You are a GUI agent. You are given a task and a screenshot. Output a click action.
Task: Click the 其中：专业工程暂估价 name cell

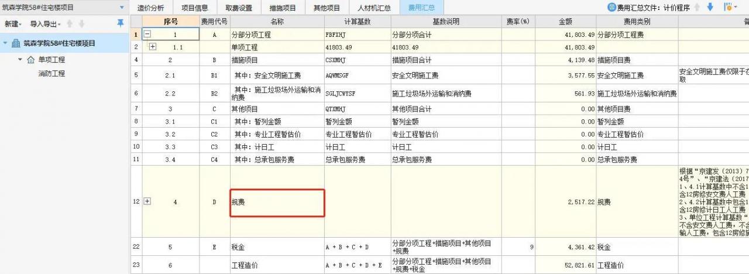(277, 134)
